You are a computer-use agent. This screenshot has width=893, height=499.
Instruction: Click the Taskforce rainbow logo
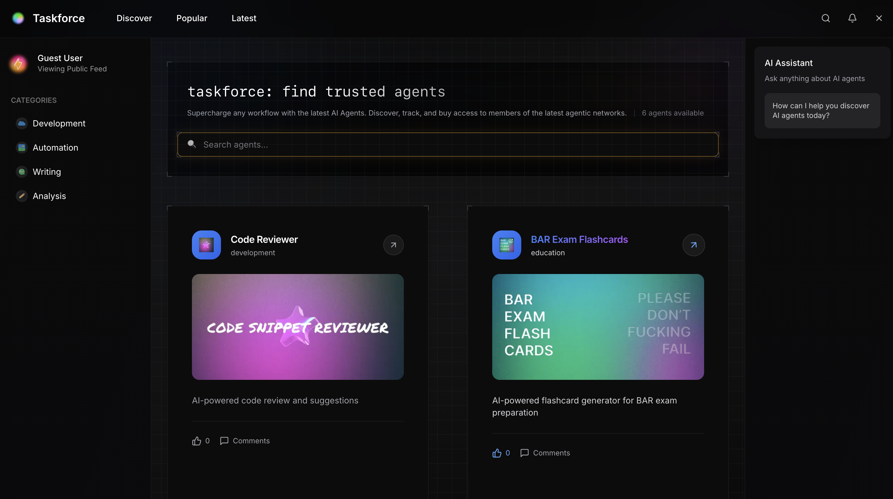coord(18,18)
